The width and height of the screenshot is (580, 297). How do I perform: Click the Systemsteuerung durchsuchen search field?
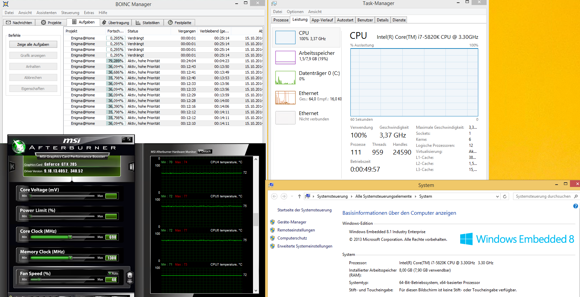543,196
